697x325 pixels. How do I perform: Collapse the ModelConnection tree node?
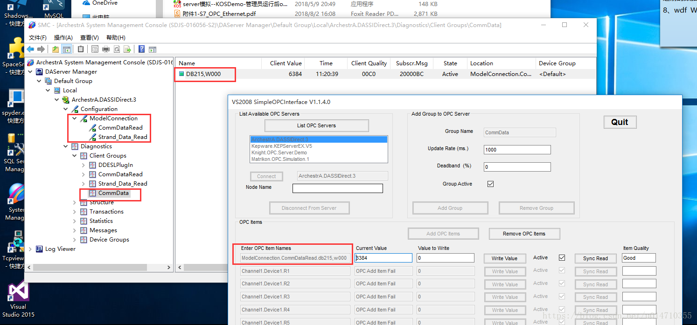75,118
